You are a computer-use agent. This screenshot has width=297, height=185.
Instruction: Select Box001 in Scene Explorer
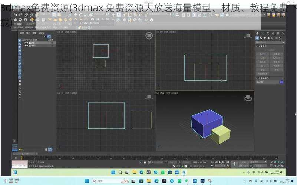click(32, 43)
